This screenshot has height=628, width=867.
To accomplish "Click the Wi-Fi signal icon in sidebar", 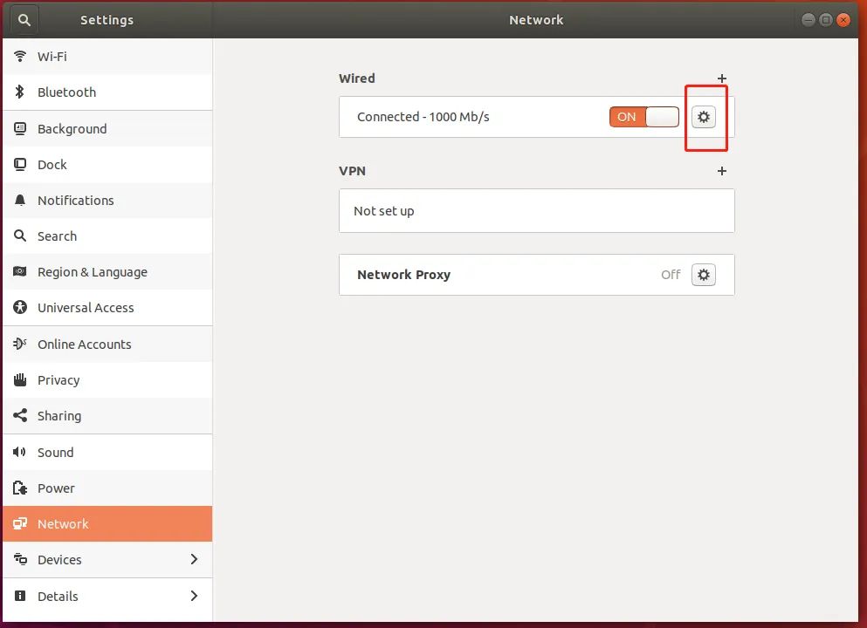I will [x=20, y=57].
